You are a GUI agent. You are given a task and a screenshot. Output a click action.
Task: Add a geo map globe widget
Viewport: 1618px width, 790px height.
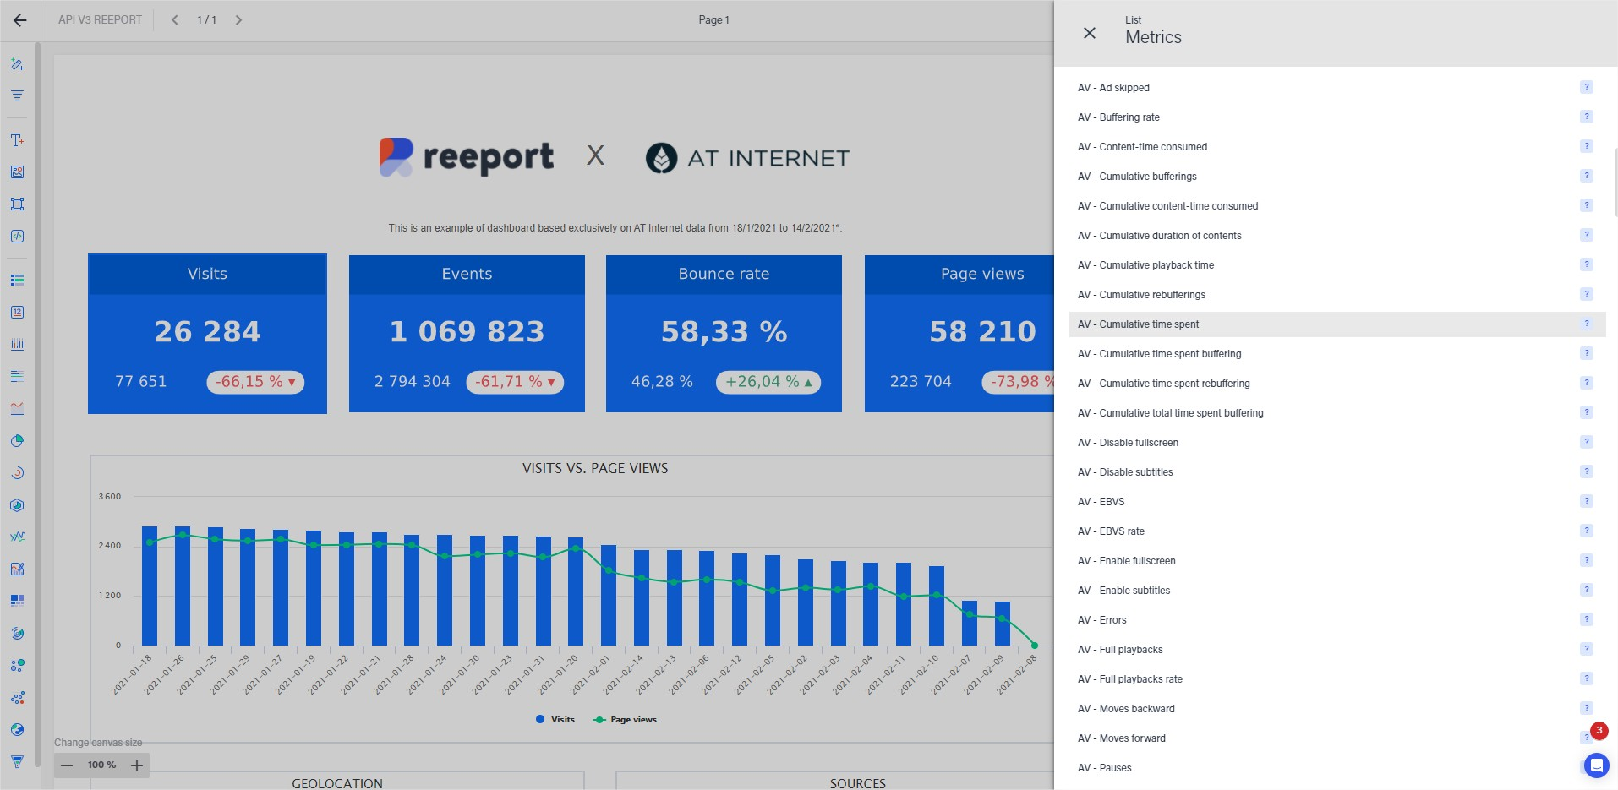17,730
